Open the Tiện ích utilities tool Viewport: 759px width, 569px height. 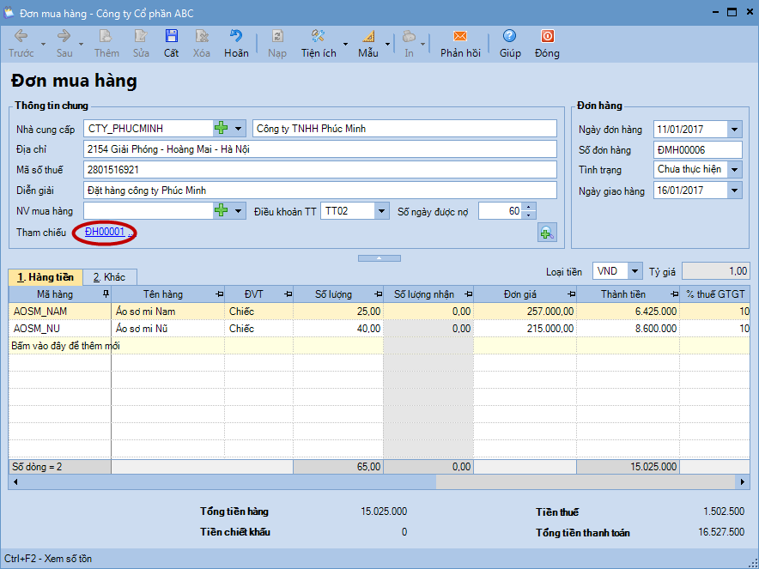point(318,37)
